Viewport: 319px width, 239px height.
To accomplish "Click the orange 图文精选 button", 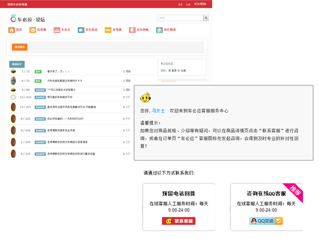I will (x=19, y=47).
